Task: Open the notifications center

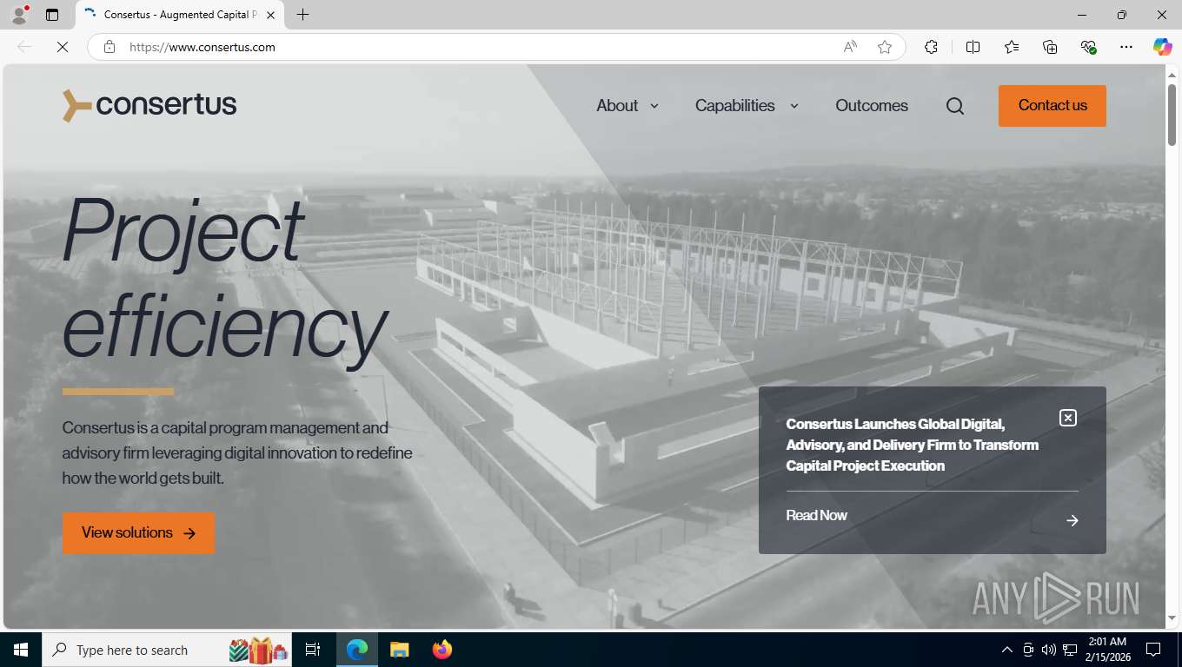Action: [x=1153, y=650]
